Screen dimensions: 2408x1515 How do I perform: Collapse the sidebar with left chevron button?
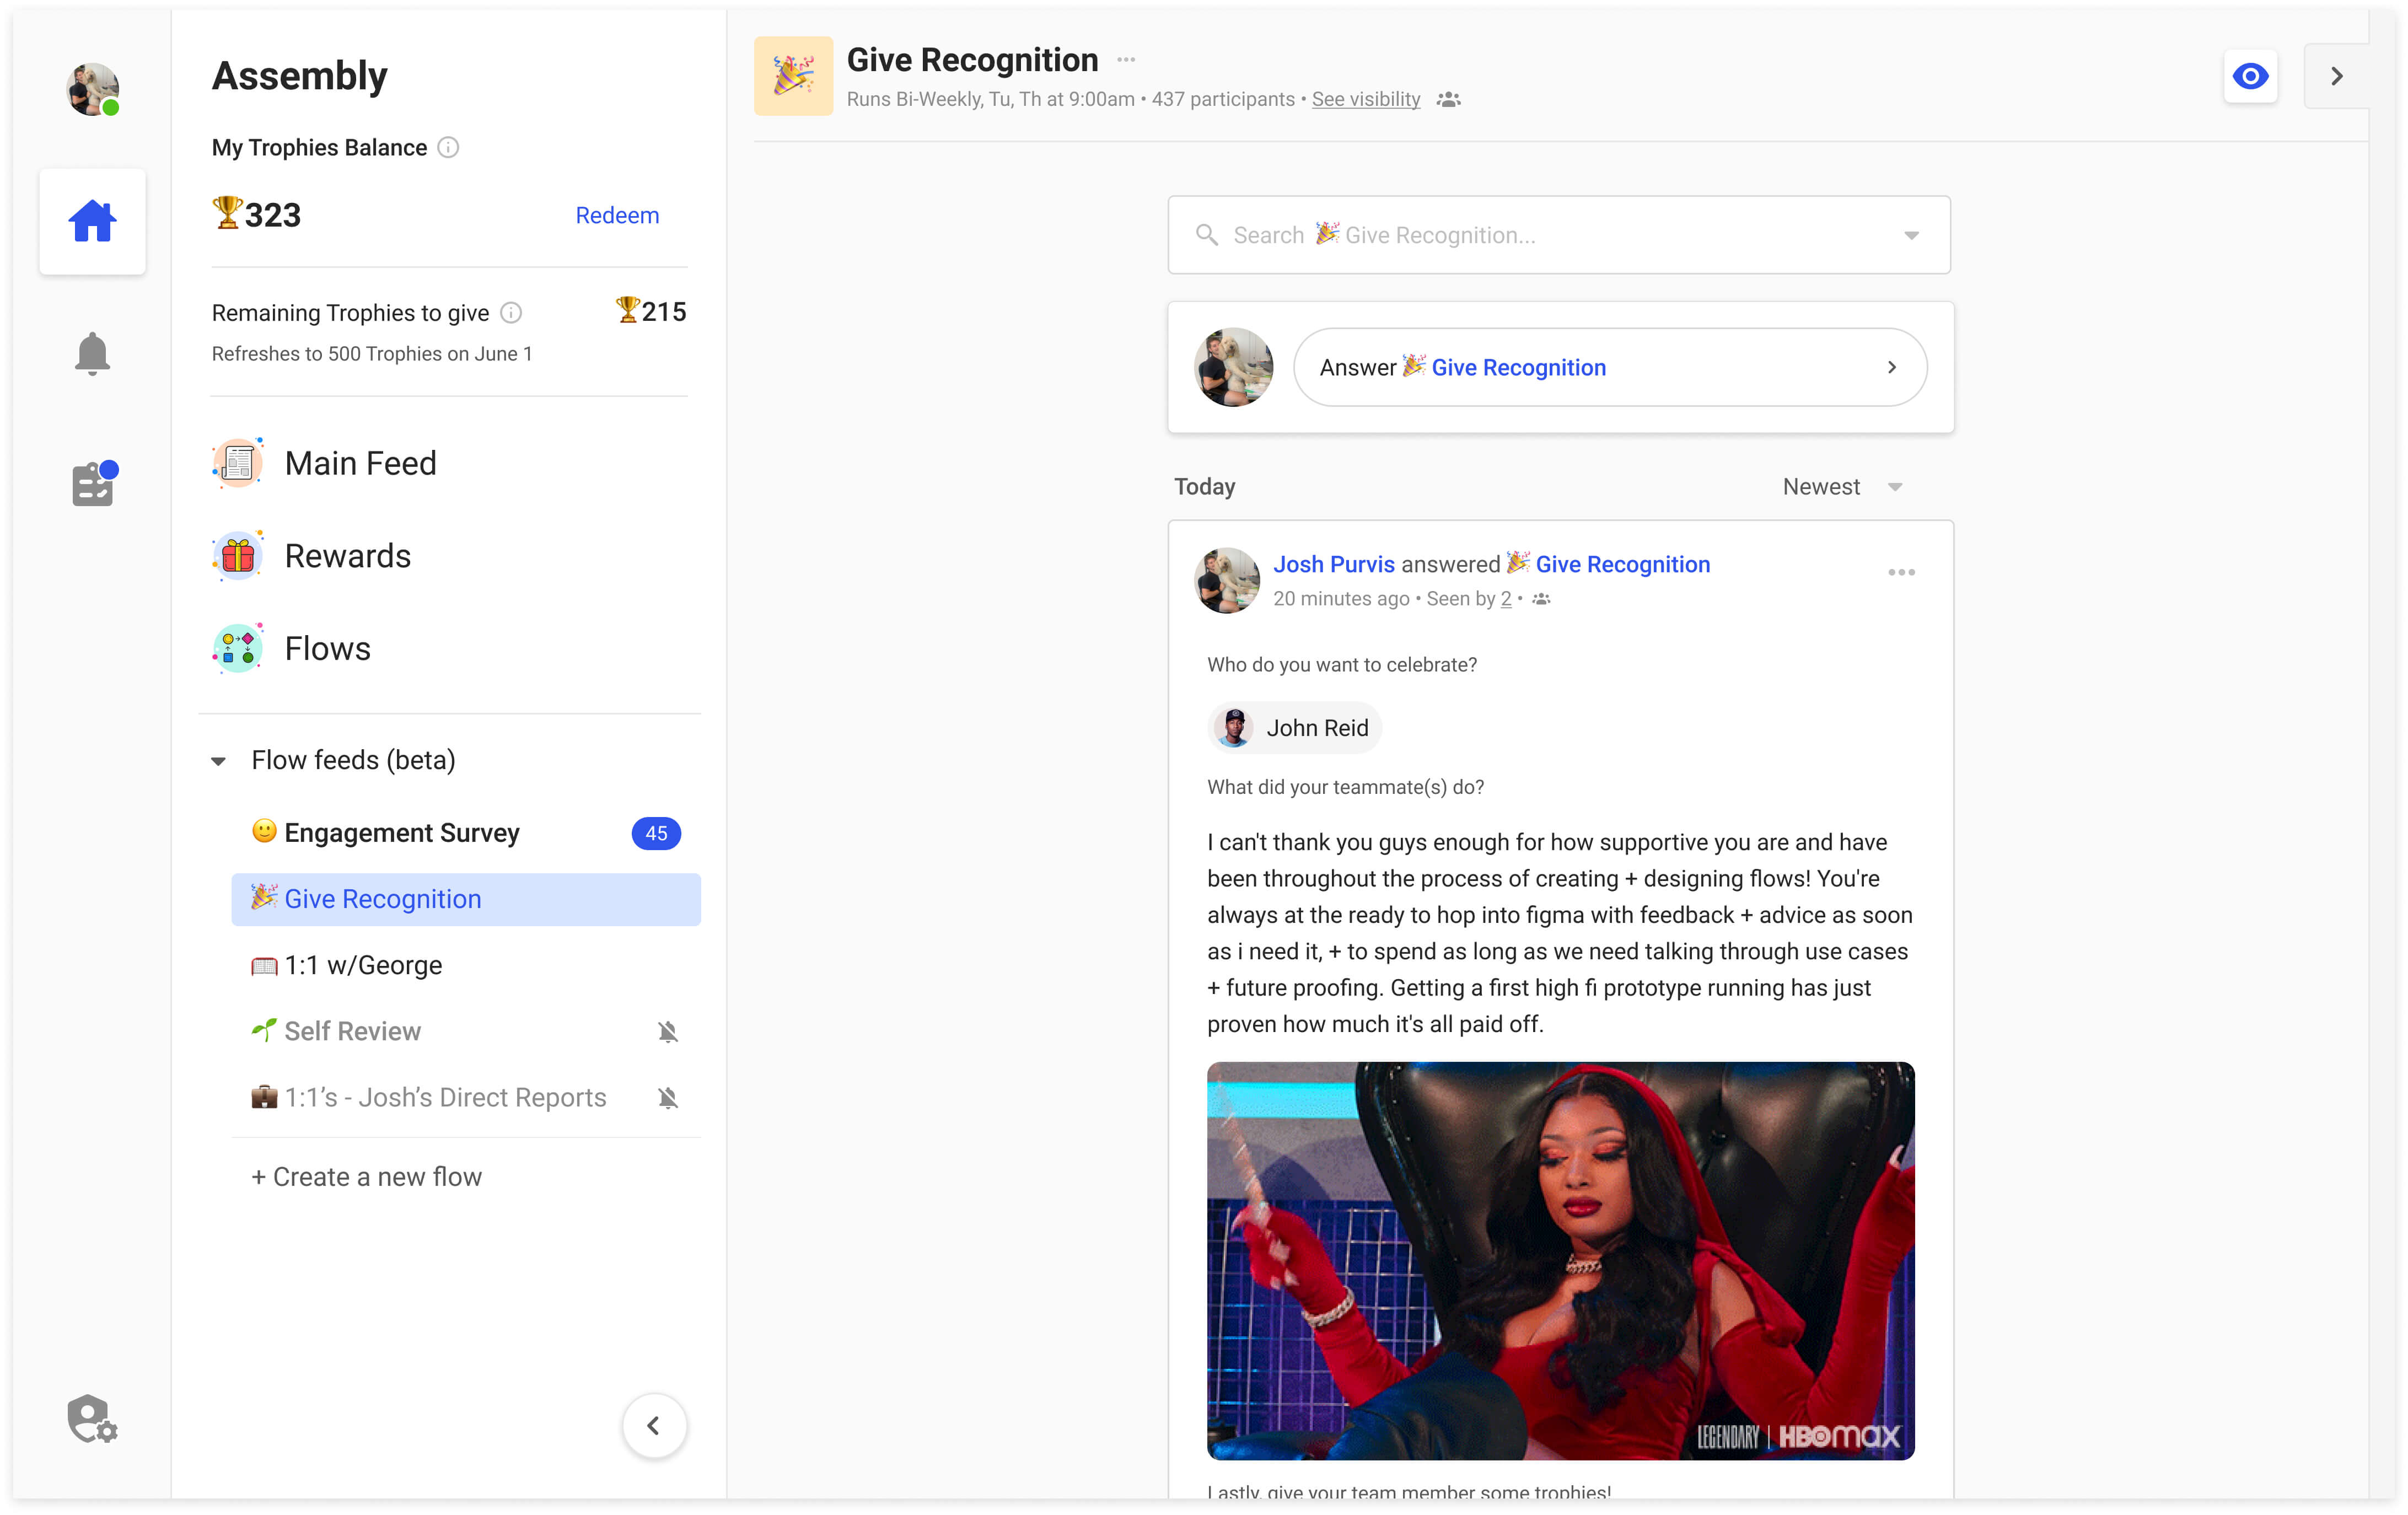click(653, 1425)
